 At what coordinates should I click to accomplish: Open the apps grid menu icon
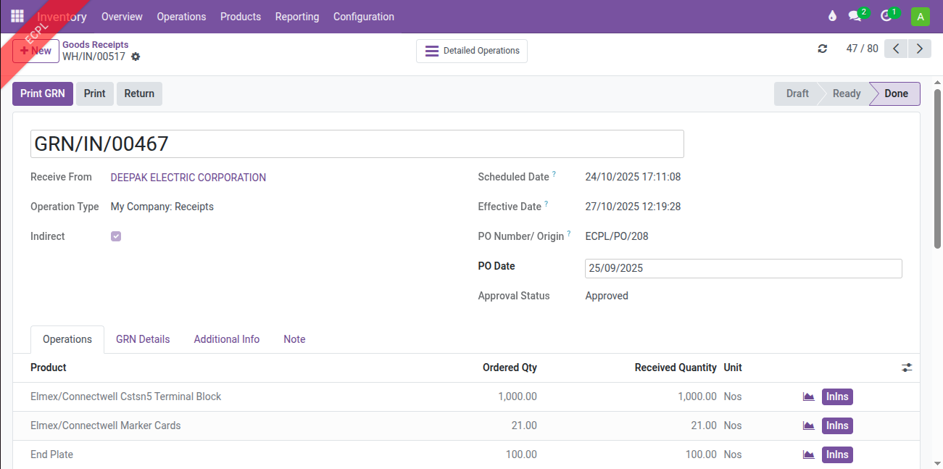pos(17,16)
